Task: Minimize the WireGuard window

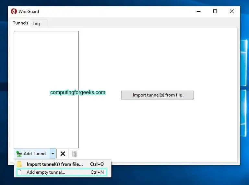Action: tap(198, 11)
